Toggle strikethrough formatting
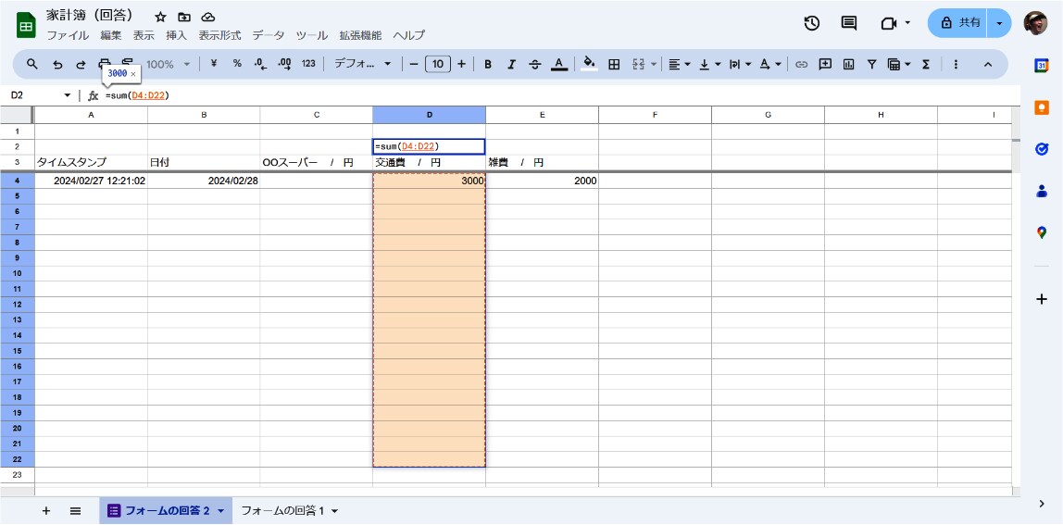 [535, 65]
